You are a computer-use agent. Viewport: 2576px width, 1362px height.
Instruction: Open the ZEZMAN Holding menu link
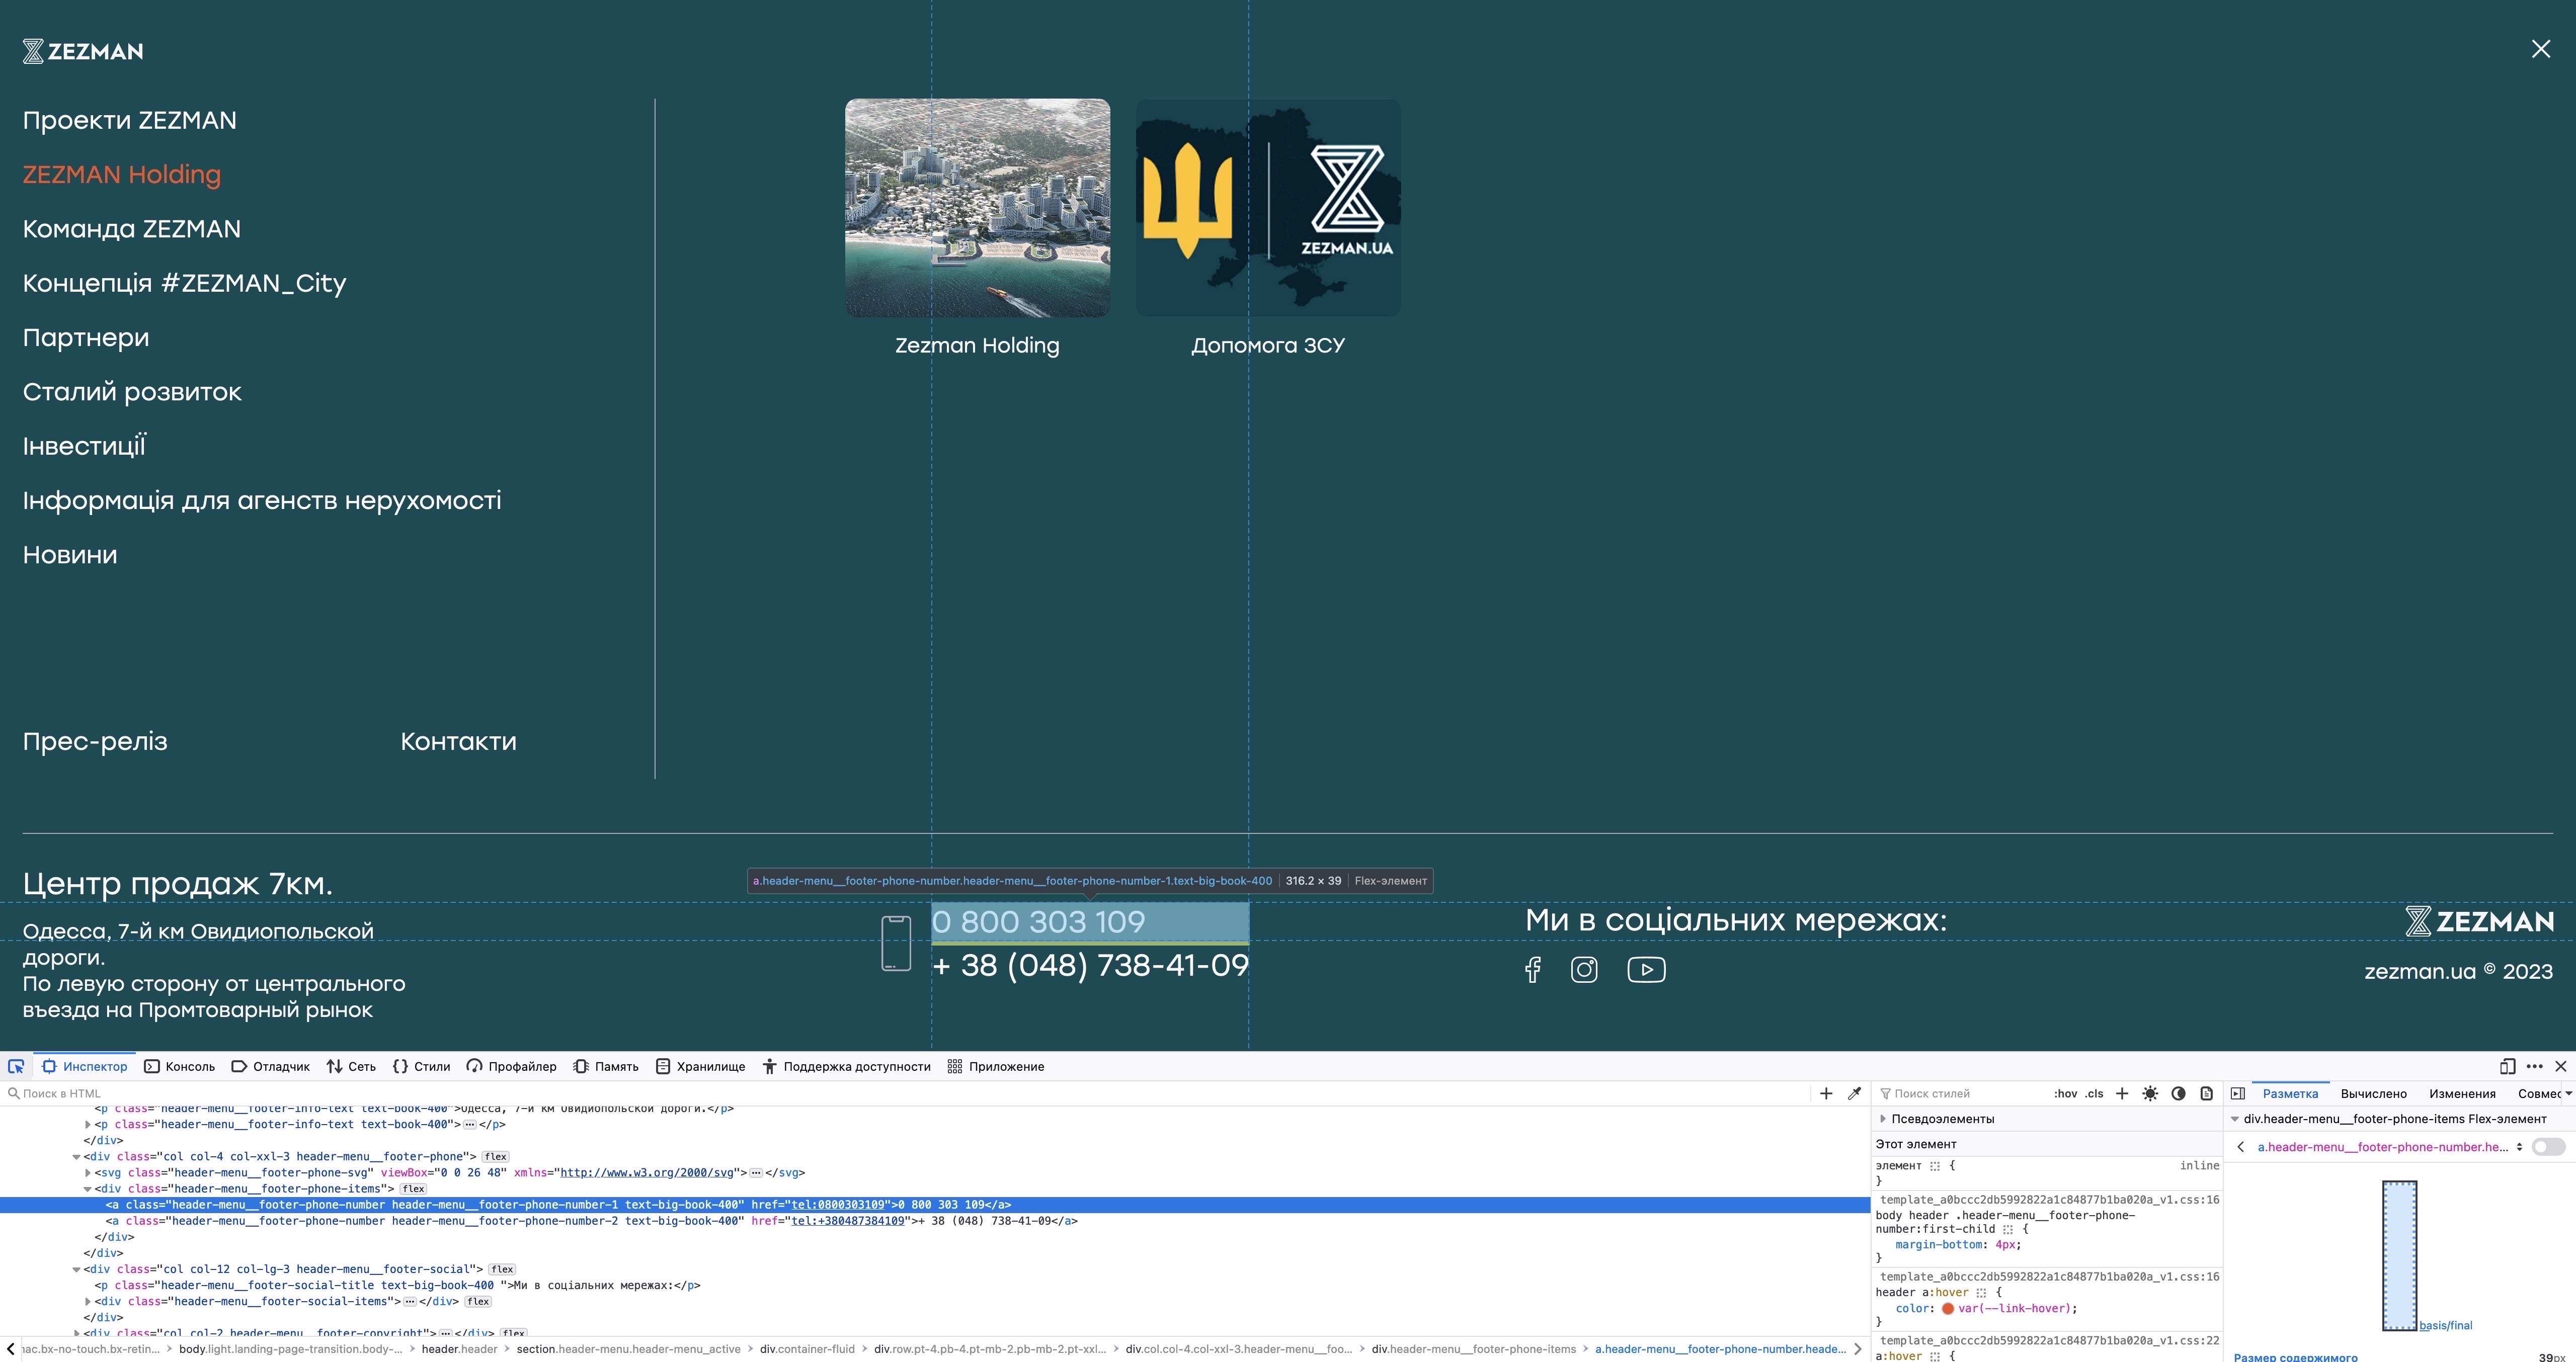click(x=121, y=174)
